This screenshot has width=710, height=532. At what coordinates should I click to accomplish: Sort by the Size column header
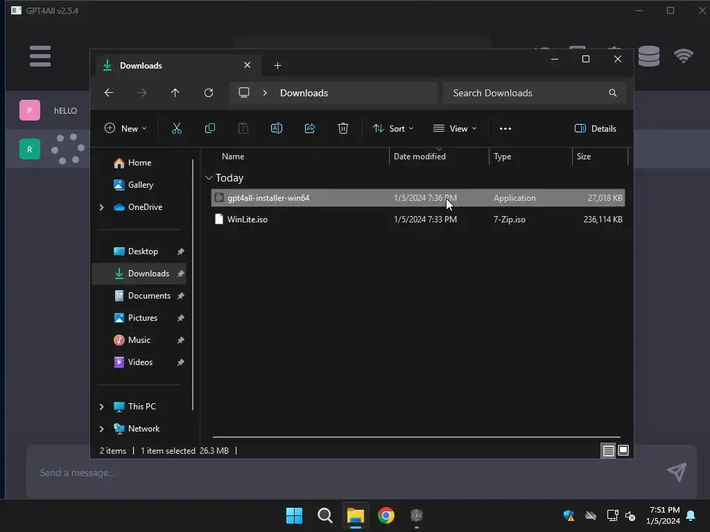click(x=584, y=157)
